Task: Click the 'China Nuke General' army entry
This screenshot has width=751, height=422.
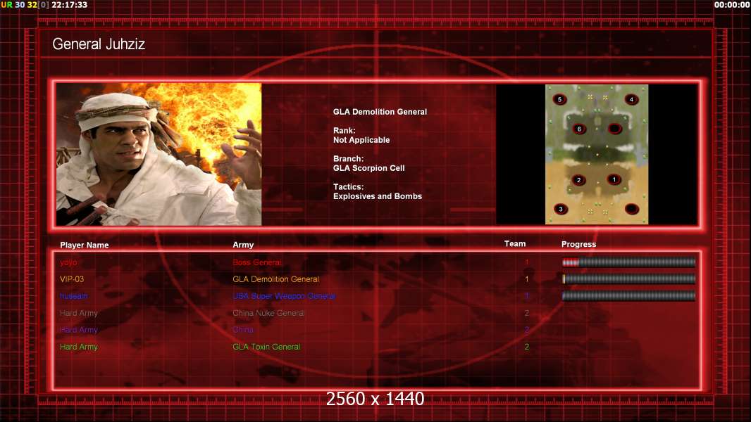Action: (x=268, y=313)
